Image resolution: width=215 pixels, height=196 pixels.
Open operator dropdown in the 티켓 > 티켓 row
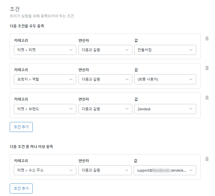[x=105, y=50]
